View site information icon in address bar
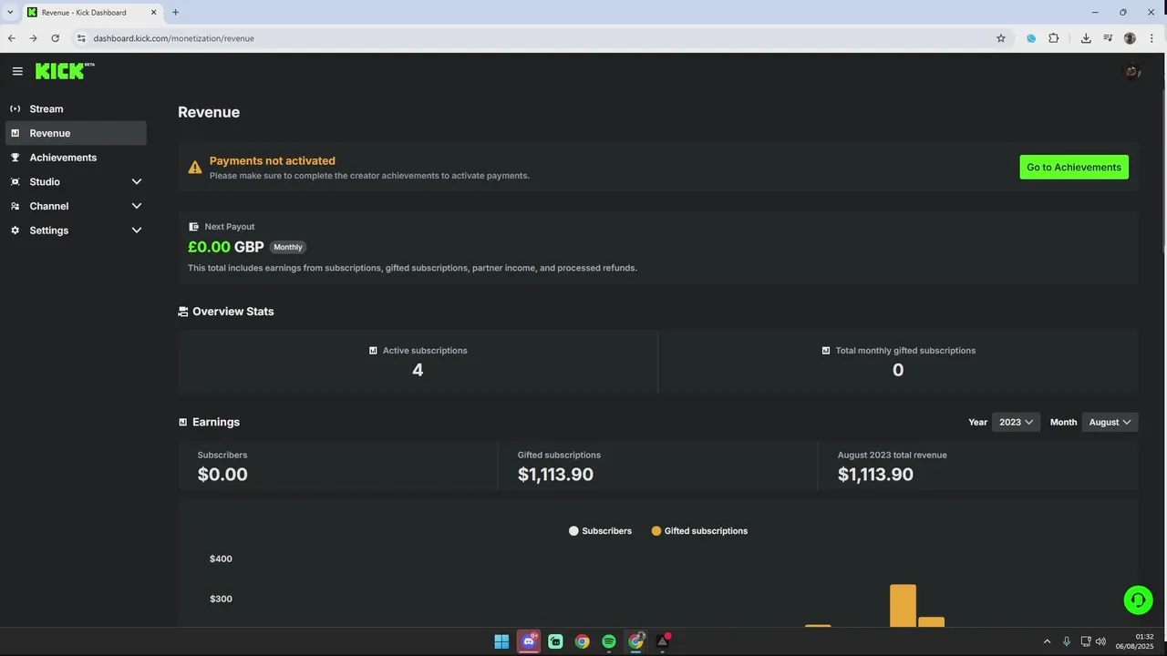The height and width of the screenshot is (656, 1167). click(81, 38)
